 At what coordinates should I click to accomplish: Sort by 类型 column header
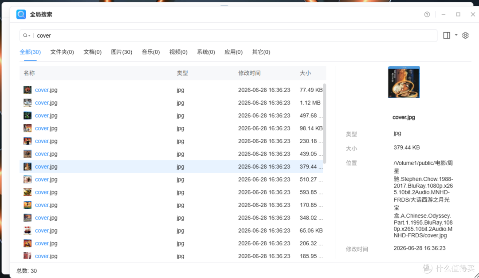tap(182, 73)
